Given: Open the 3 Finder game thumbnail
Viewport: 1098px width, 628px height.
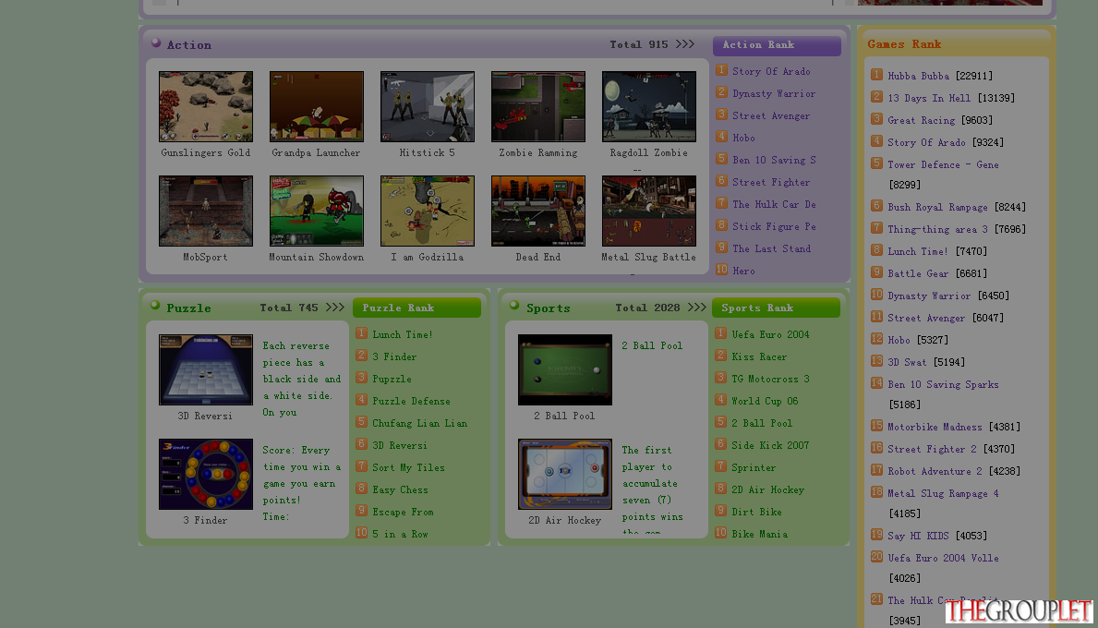Looking at the screenshot, I should 206,474.
